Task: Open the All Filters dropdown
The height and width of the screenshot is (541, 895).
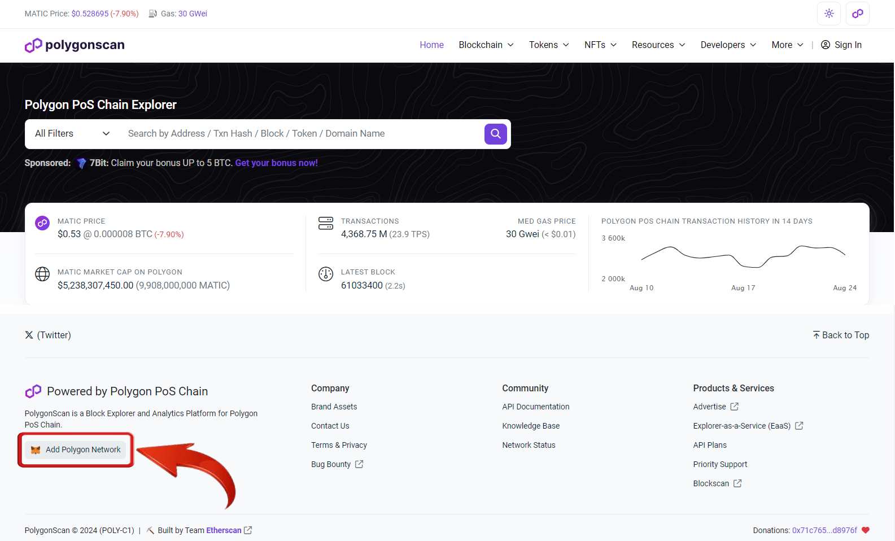Action: (72, 134)
